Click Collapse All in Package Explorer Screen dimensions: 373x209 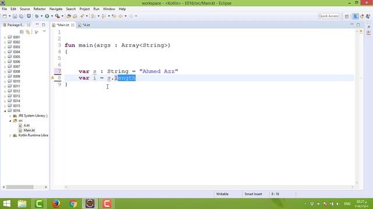click(22, 32)
